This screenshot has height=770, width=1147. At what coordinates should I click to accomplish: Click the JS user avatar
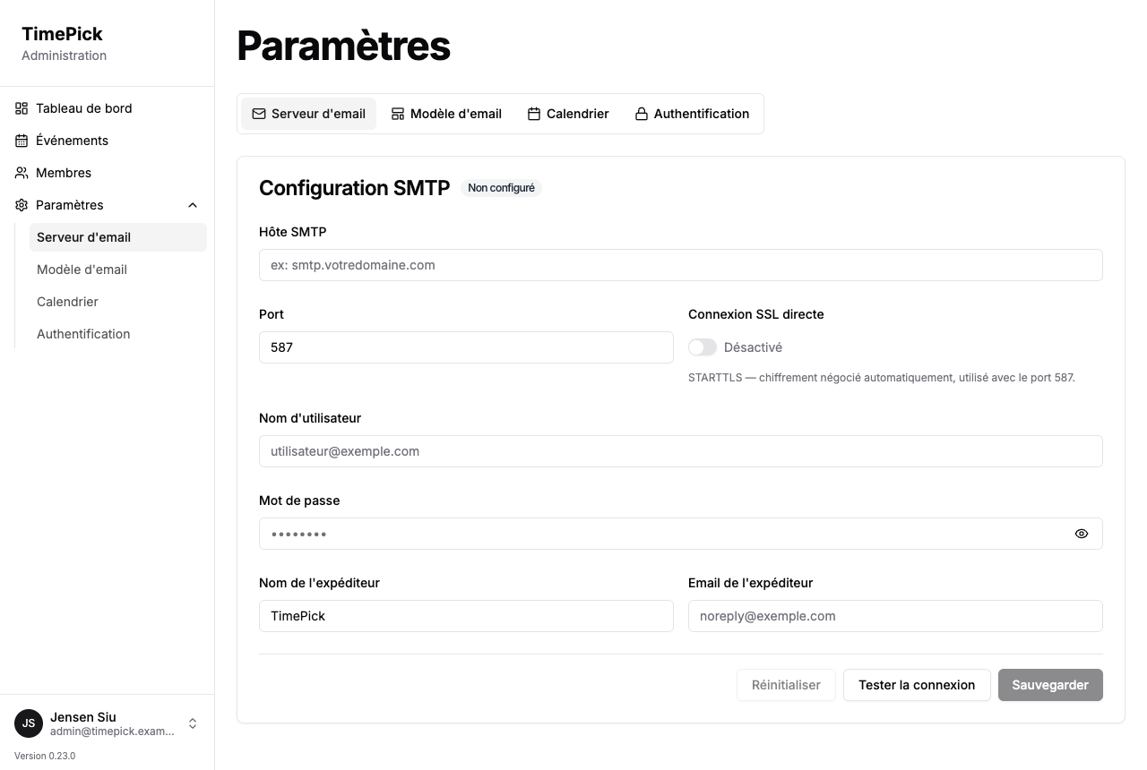[29, 723]
